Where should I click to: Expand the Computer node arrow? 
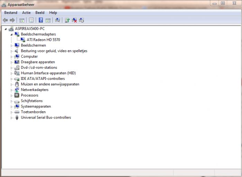pos(11,57)
